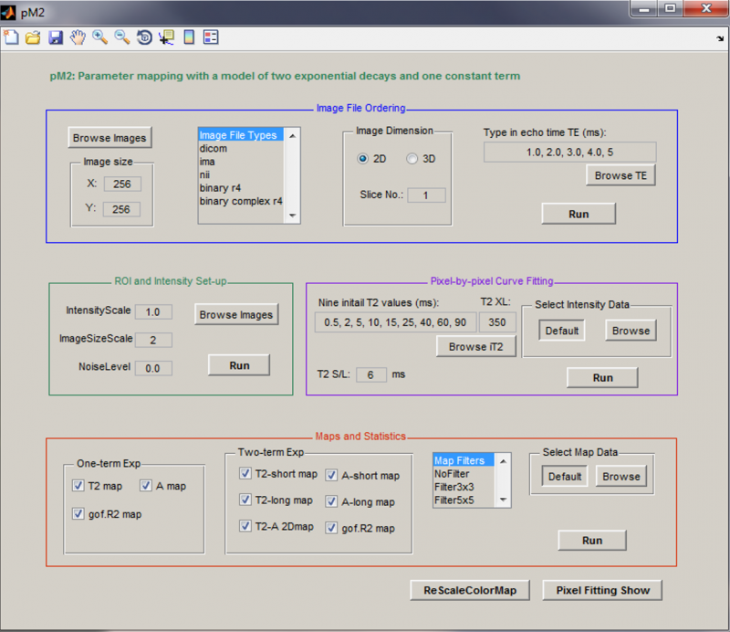
Task: Open a file with the Open Folder icon
Action: point(35,37)
